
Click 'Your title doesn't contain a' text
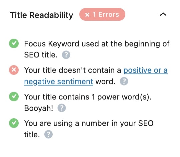click(x=73, y=70)
